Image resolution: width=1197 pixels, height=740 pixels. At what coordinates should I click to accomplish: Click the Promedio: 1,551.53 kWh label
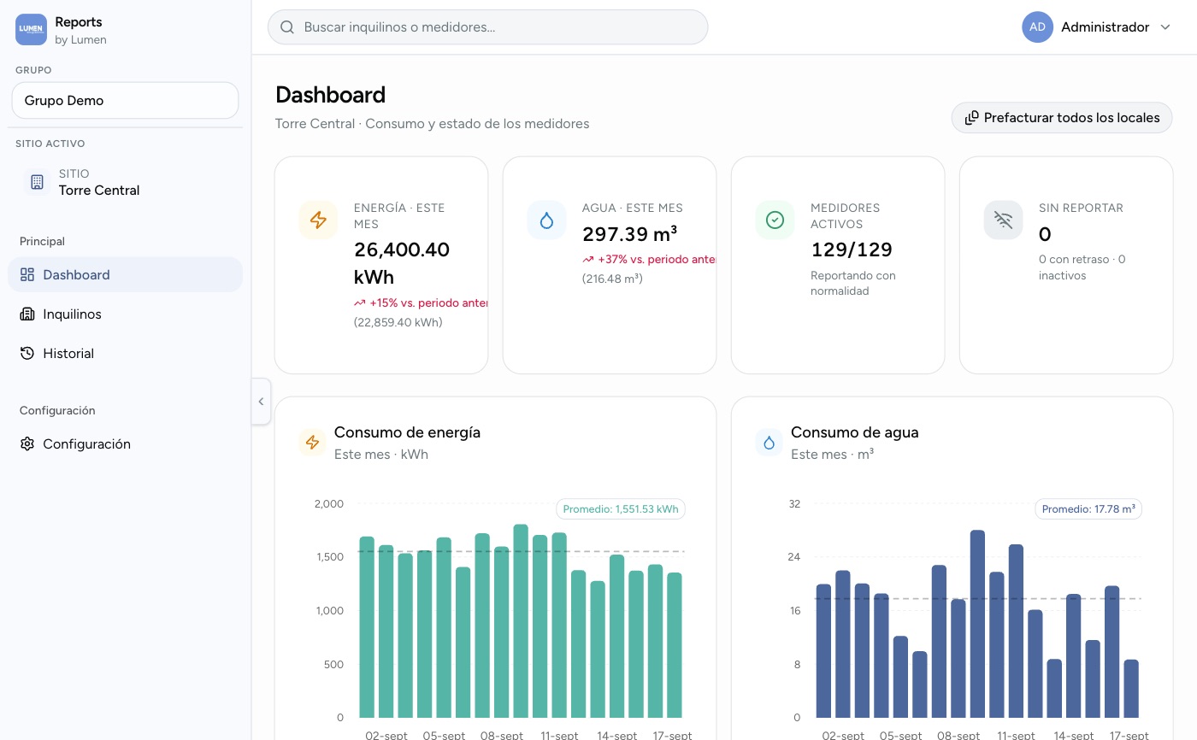[621, 509]
